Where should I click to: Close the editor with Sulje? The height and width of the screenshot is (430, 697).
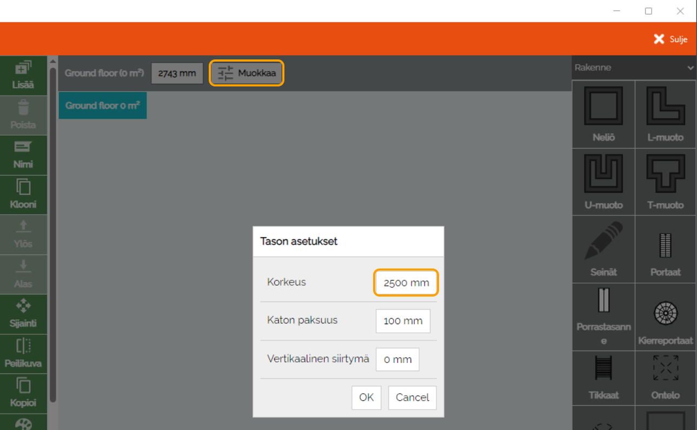(x=671, y=39)
